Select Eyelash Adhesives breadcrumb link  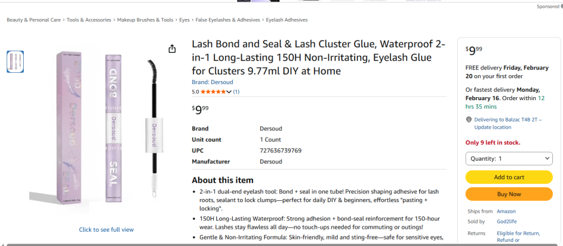tap(287, 20)
